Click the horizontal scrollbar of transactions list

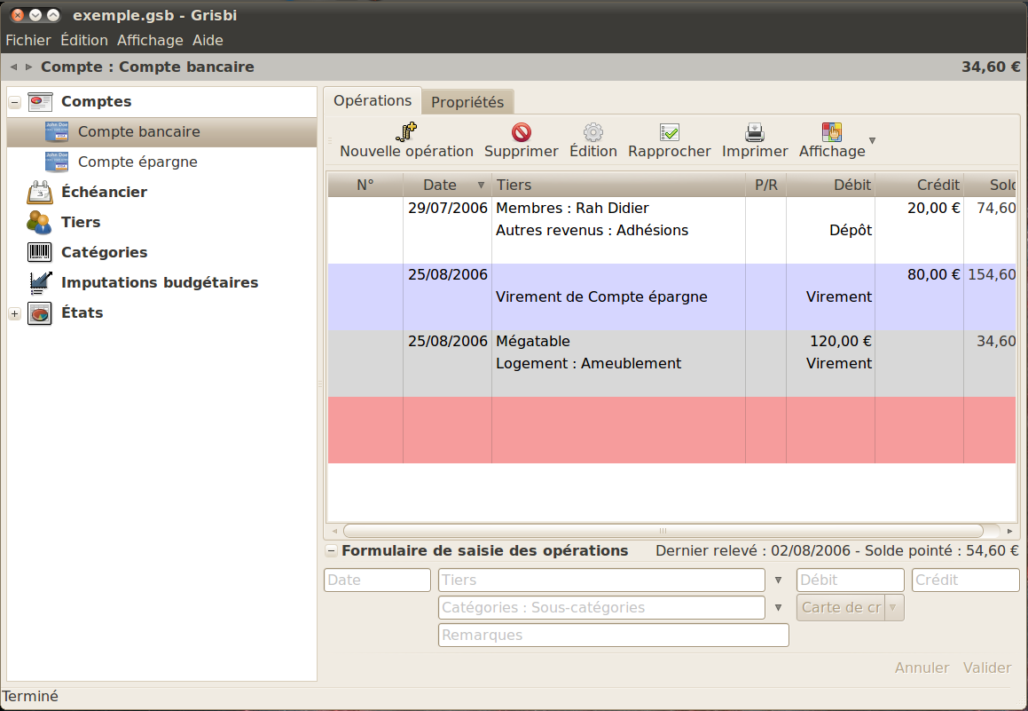(663, 531)
